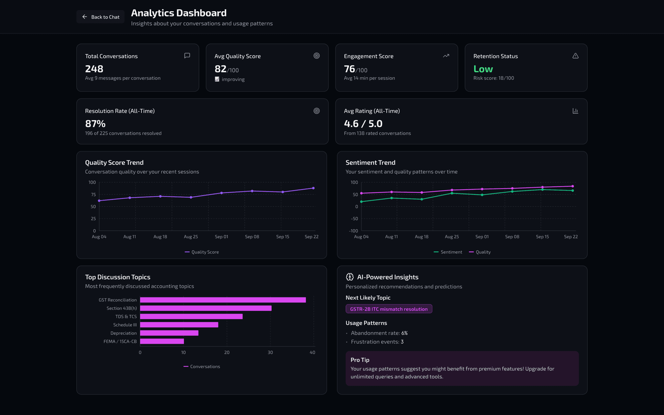Click the 'Abandonment rate: 6%' line

(x=379, y=333)
